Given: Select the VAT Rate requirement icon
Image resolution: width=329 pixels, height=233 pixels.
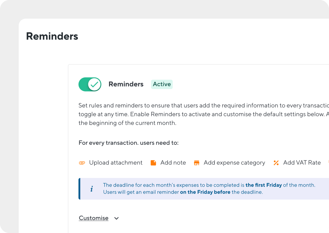Looking at the screenshot, I should [276, 163].
